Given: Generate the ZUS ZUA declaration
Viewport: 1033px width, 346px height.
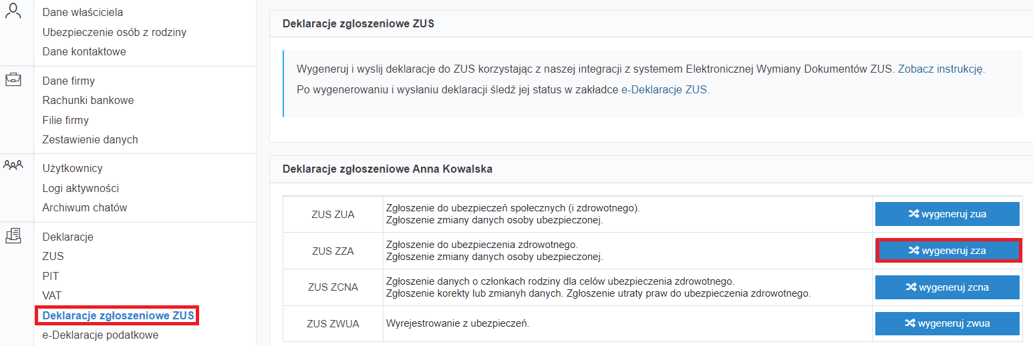Looking at the screenshot, I should 947,214.
